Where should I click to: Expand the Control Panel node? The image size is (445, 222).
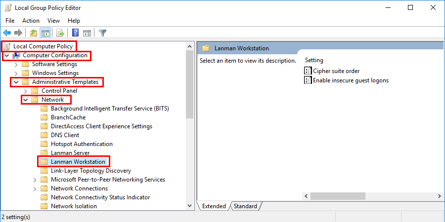[x=26, y=91]
